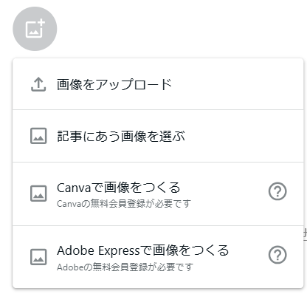Open the Adobe Express help question mark
The image size is (307, 294).
click(277, 255)
